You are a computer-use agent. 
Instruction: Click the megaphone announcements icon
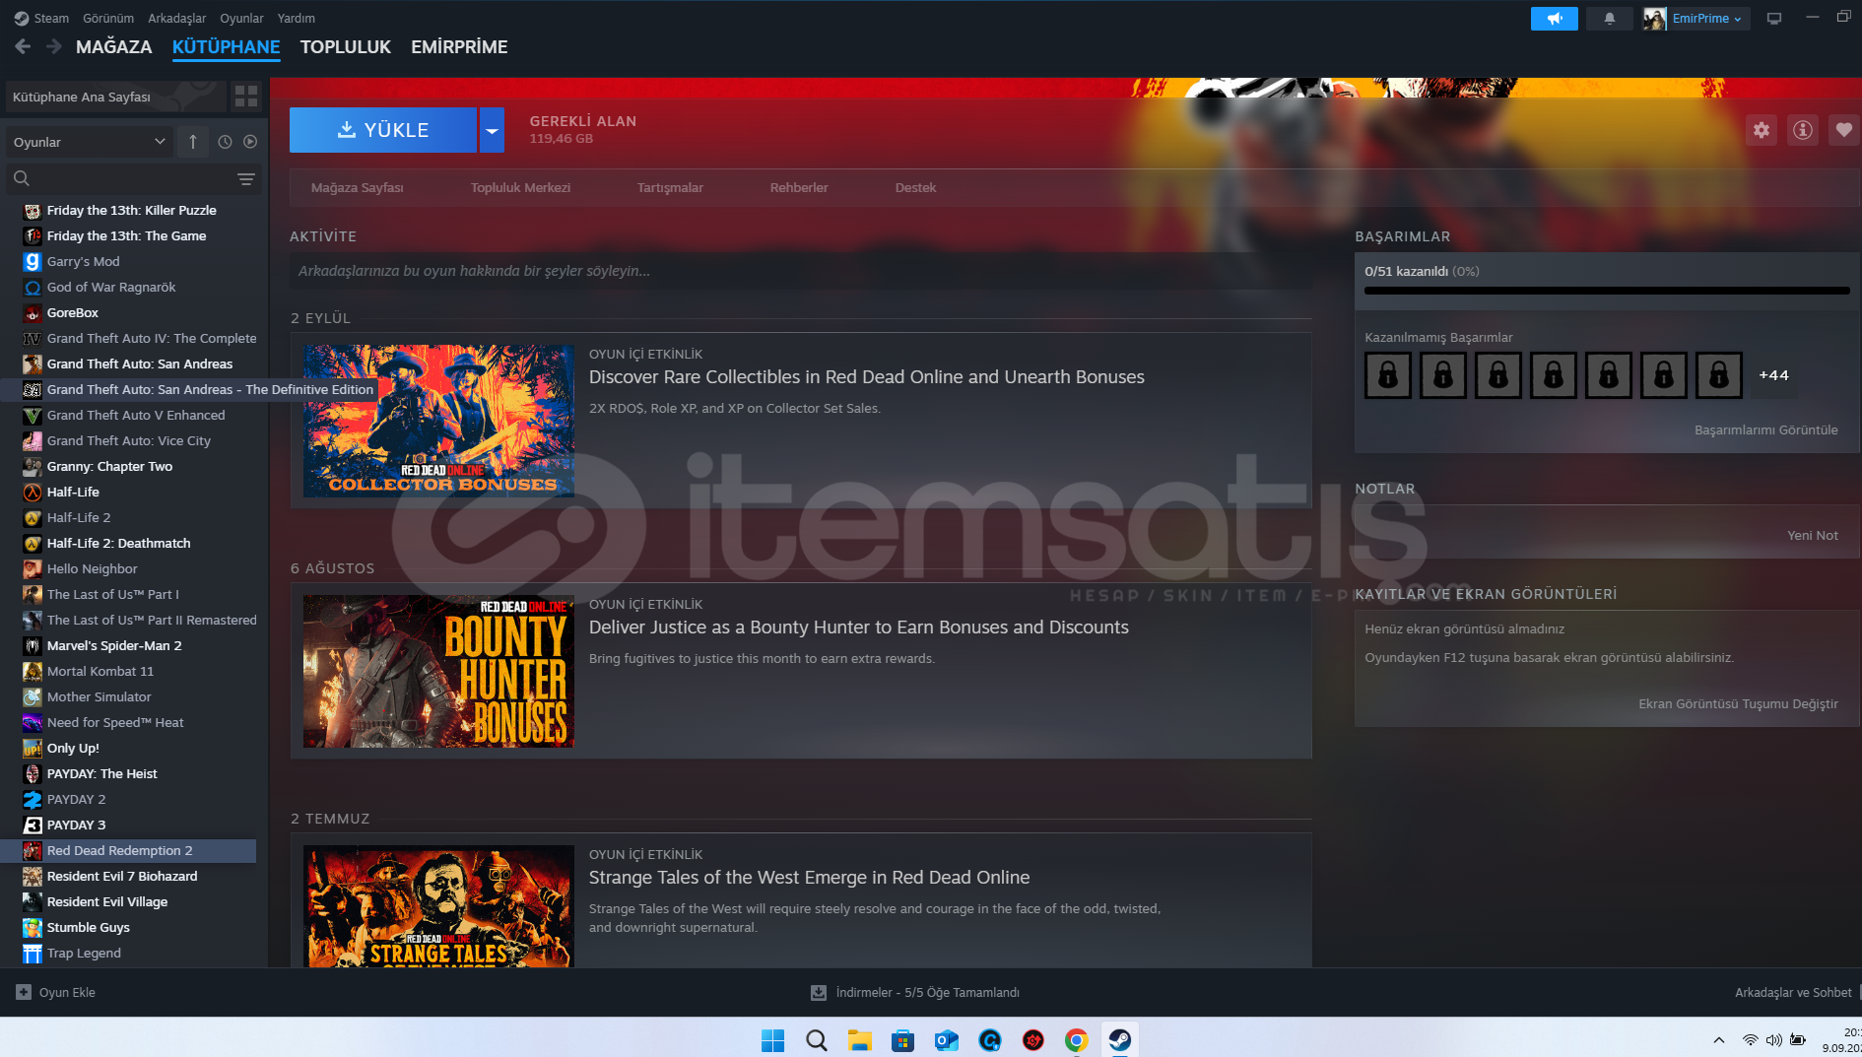[1554, 19]
